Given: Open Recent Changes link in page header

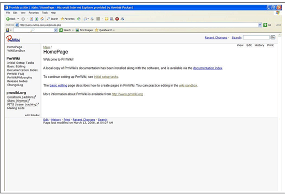Looking at the screenshot, I should coord(216,38).
